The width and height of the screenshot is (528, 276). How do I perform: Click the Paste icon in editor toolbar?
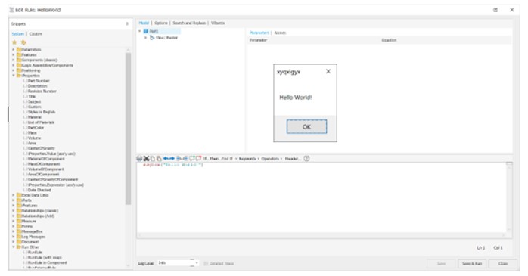pyautogui.click(x=159, y=159)
